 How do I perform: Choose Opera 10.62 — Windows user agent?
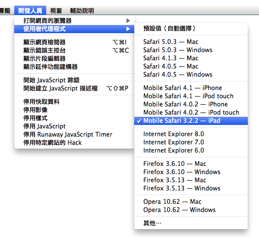tap(179, 210)
